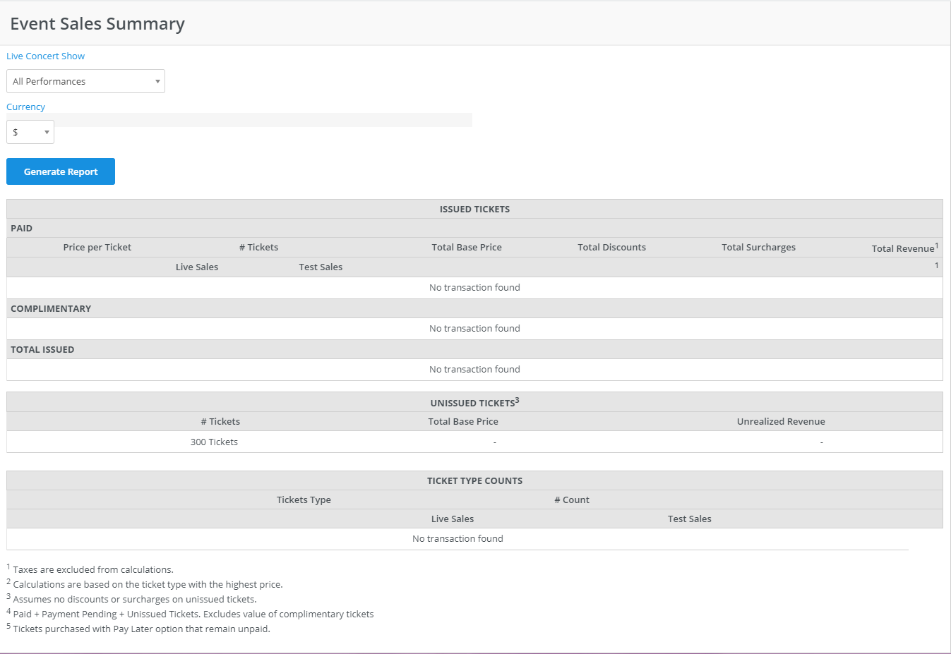This screenshot has height=654, width=951.
Task: Click the # Count column header
Action: pyautogui.click(x=572, y=500)
